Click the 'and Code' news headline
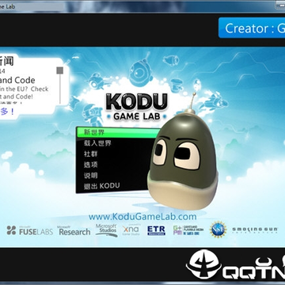 (17, 80)
